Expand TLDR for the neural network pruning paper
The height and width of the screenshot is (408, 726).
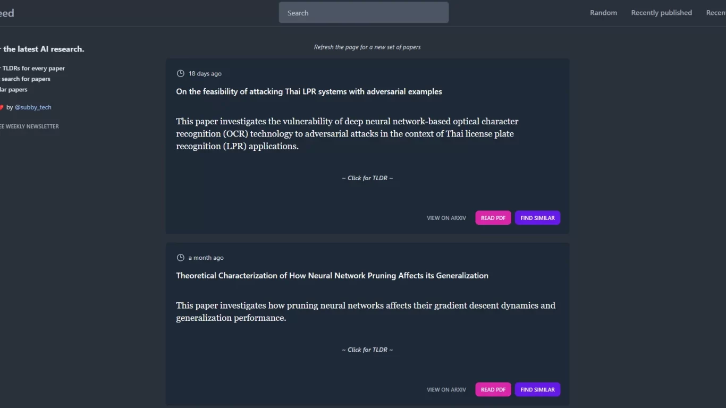point(367,350)
